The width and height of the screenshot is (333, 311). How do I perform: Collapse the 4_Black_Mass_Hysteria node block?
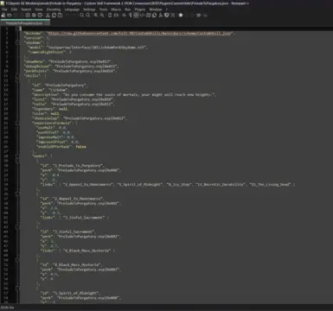click(x=17, y=260)
